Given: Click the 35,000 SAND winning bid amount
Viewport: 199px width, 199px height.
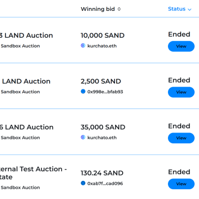Looking at the screenshot, I should click(x=103, y=127).
